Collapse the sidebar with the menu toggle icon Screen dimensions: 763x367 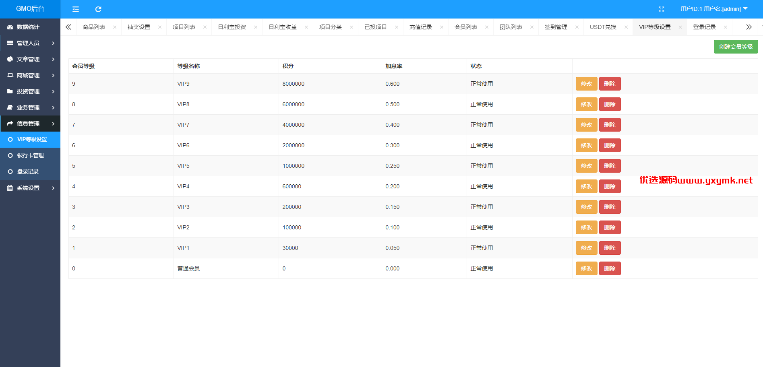[75, 9]
